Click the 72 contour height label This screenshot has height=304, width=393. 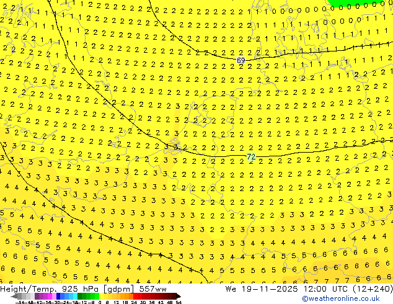(251, 157)
